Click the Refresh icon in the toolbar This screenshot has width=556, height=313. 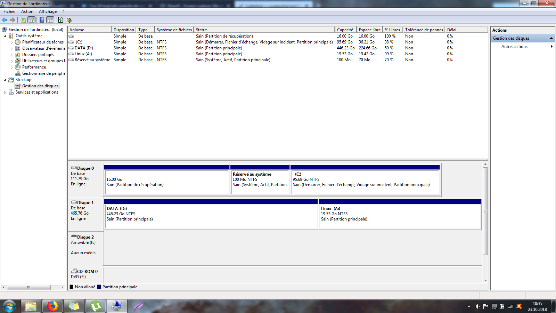click(60, 20)
